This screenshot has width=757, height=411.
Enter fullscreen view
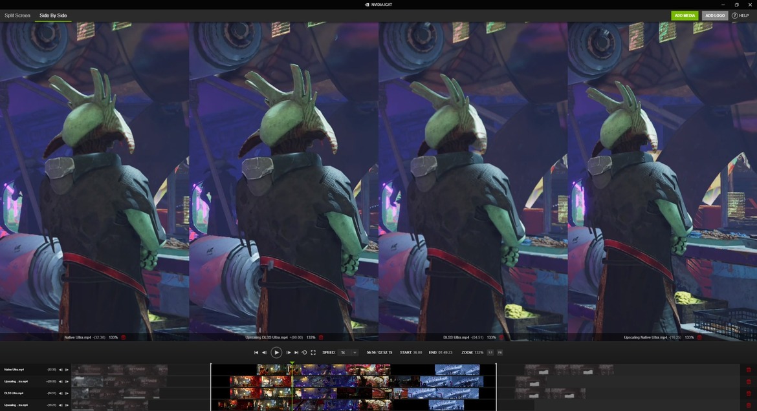tap(313, 353)
